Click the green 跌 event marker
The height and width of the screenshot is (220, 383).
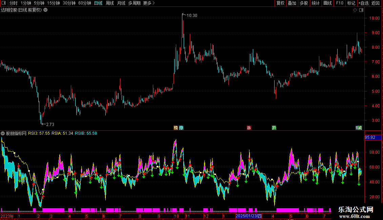pyautogui.click(x=274, y=128)
